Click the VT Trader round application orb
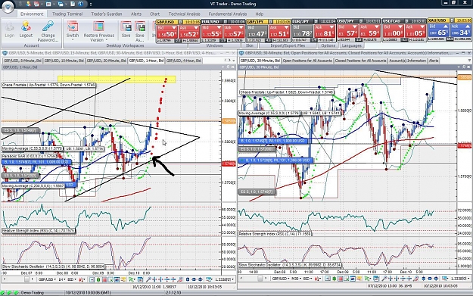This screenshot has width=473, height=296. point(8,7)
